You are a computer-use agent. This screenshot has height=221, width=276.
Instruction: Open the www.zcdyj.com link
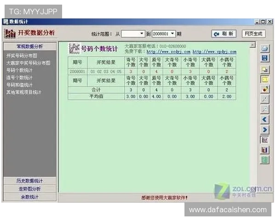point(168,52)
